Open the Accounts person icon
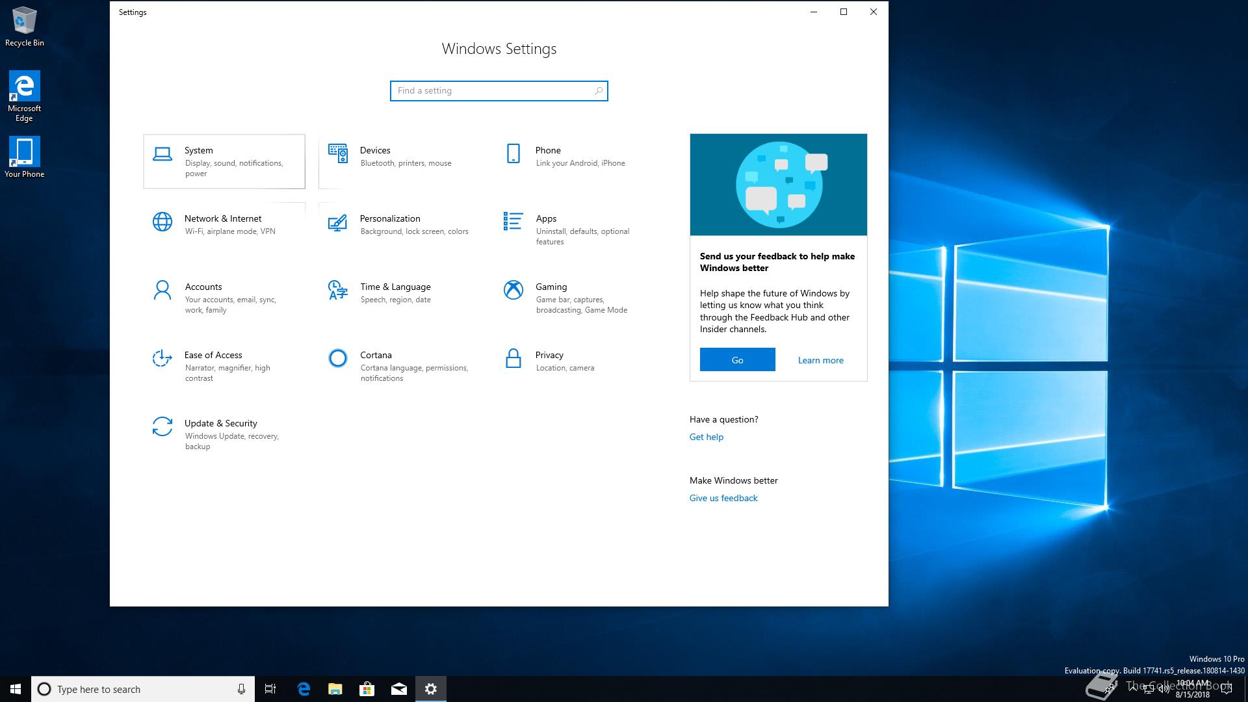This screenshot has height=702, width=1248. tap(162, 290)
